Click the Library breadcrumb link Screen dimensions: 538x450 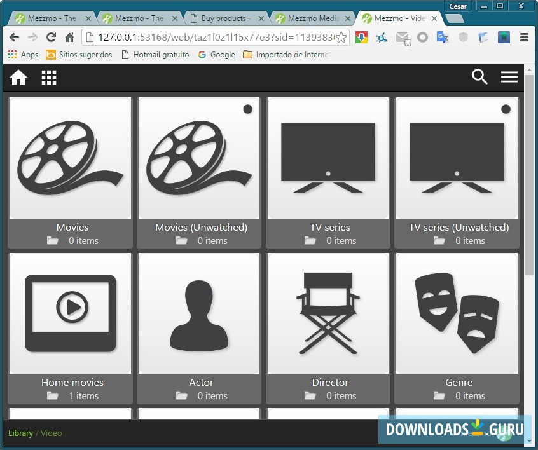pyautogui.click(x=20, y=433)
